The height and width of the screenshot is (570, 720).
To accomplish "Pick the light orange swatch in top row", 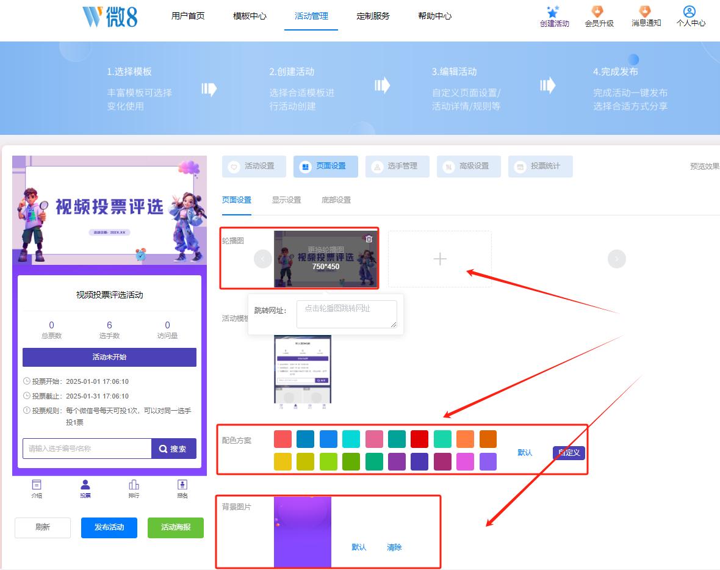I will point(465,439).
